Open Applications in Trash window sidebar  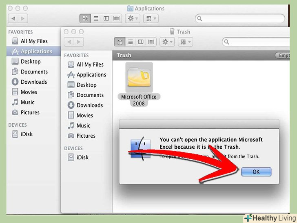point(87,75)
